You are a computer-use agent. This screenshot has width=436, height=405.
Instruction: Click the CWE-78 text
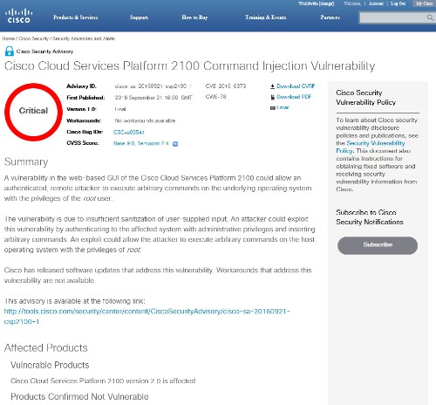point(215,97)
